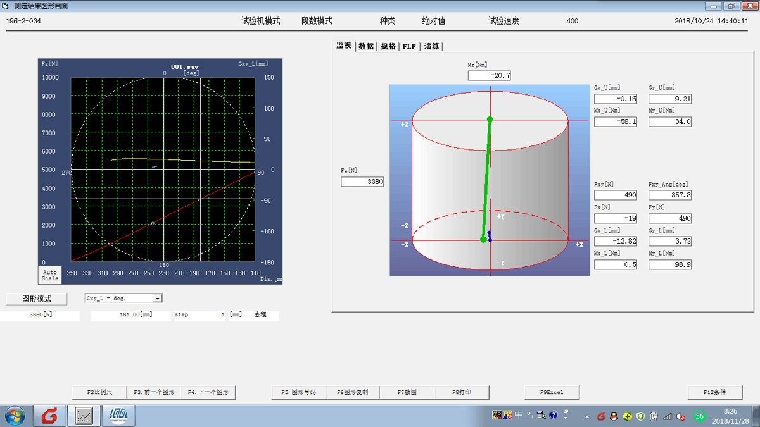Screen dimensions: 760x427
Task: Click F4.下一个图形 button
Action: (x=208, y=392)
